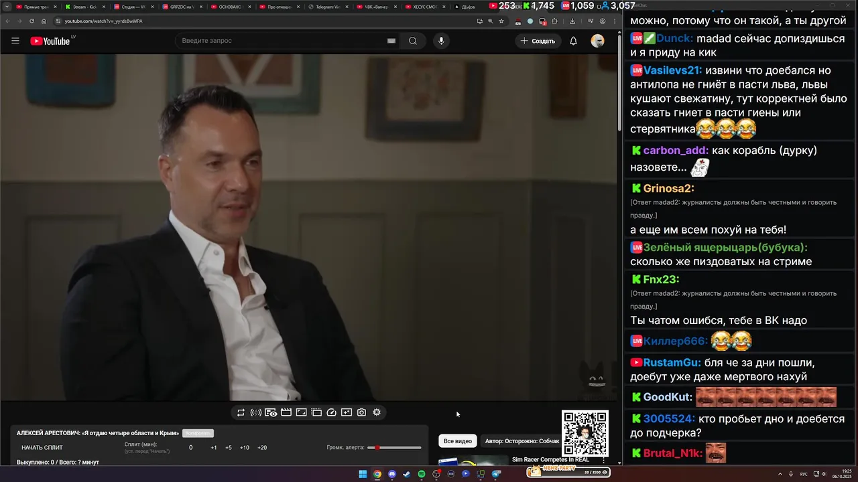
Task: Add +5 minutes to split
Action: [x=229, y=447]
